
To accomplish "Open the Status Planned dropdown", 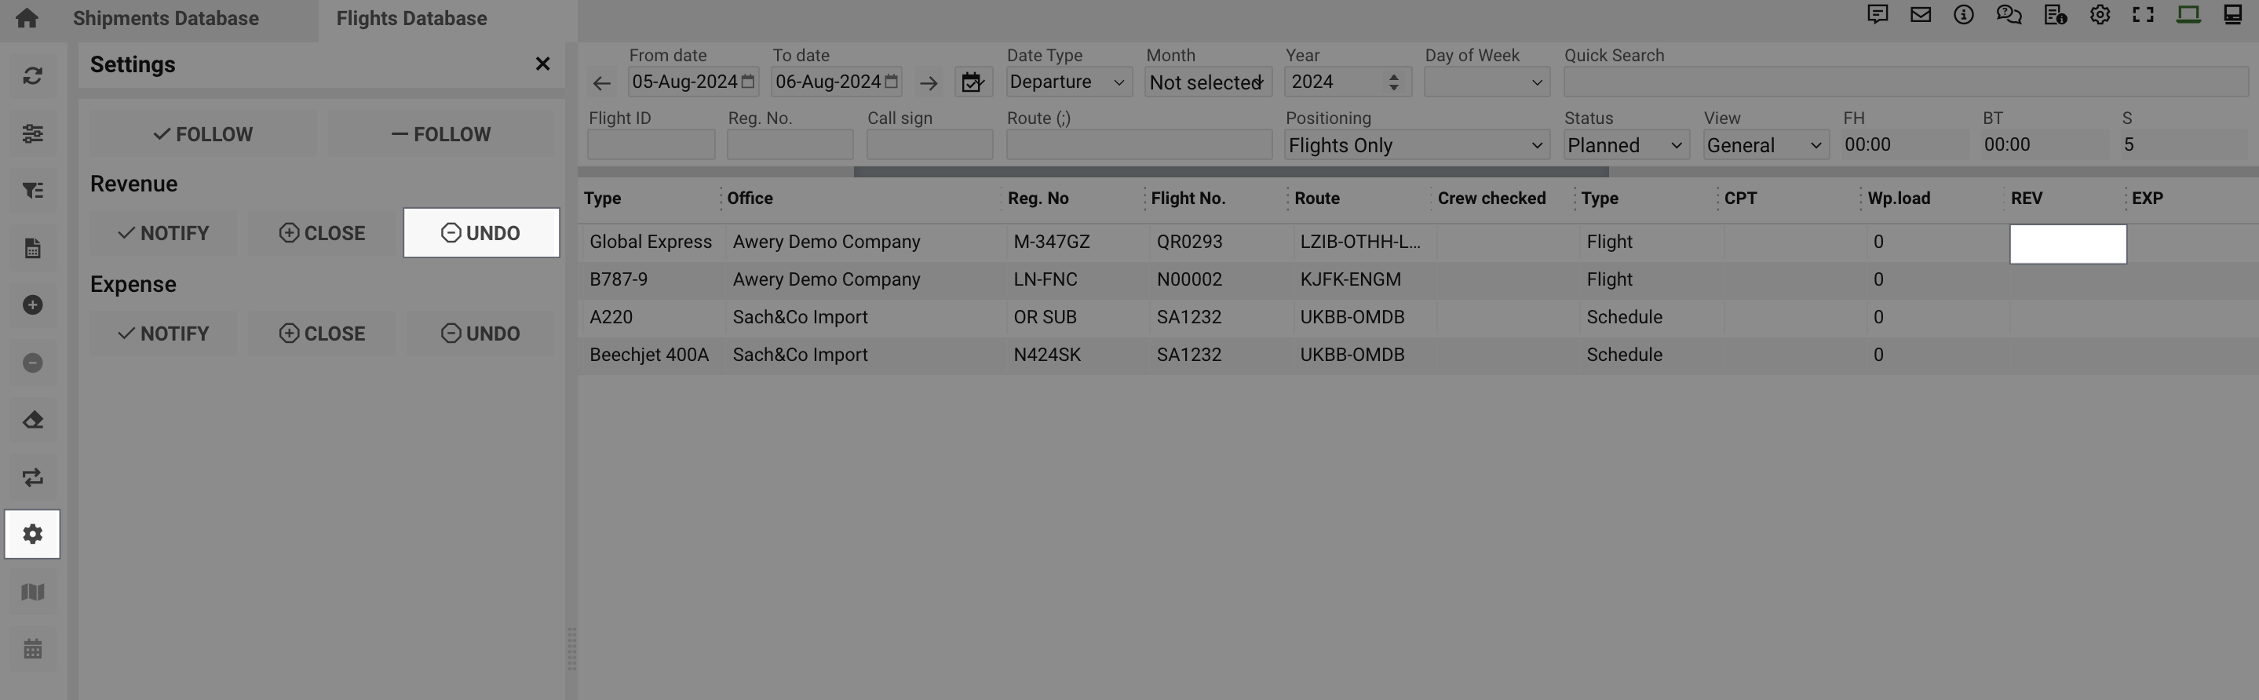I will click(x=1625, y=146).
